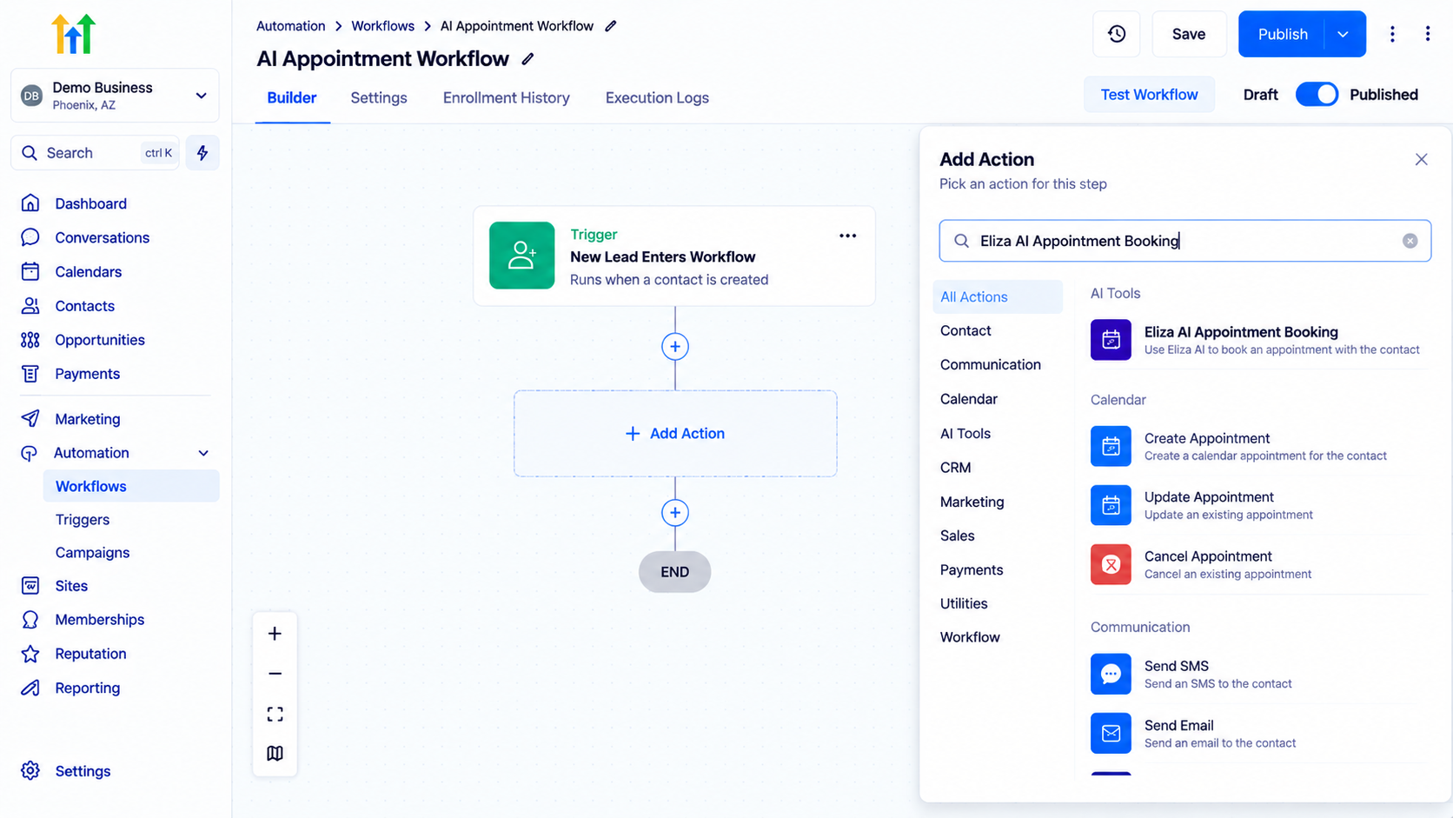Zoom in the workflow canvas
Viewport: 1453px width, 818px height.
pos(275,634)
